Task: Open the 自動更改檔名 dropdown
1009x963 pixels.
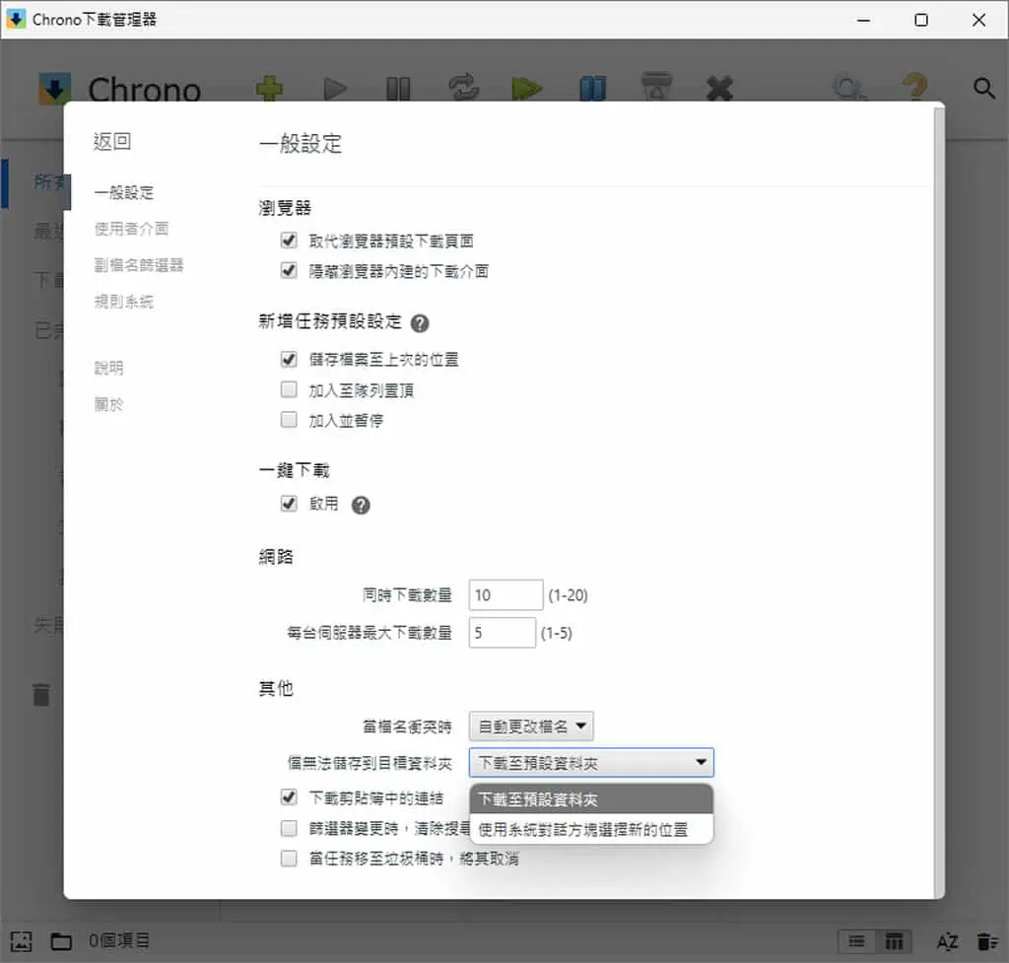Action: coord(531,726)
